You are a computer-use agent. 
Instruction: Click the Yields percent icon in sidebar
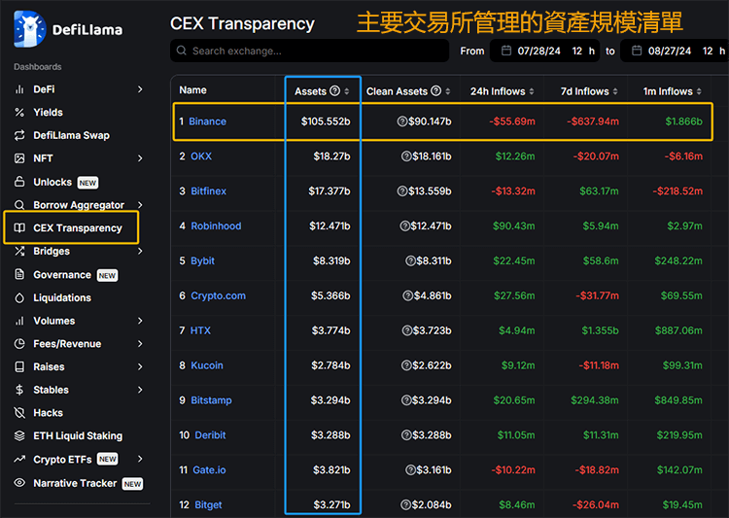click(19, 113)
